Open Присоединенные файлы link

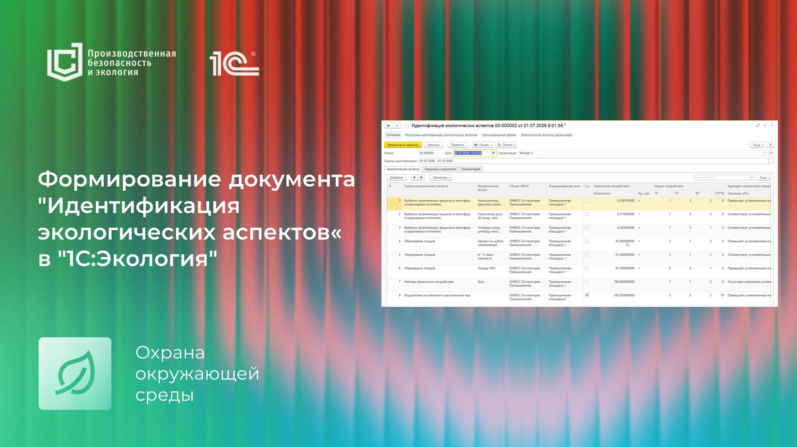[499, 135]
